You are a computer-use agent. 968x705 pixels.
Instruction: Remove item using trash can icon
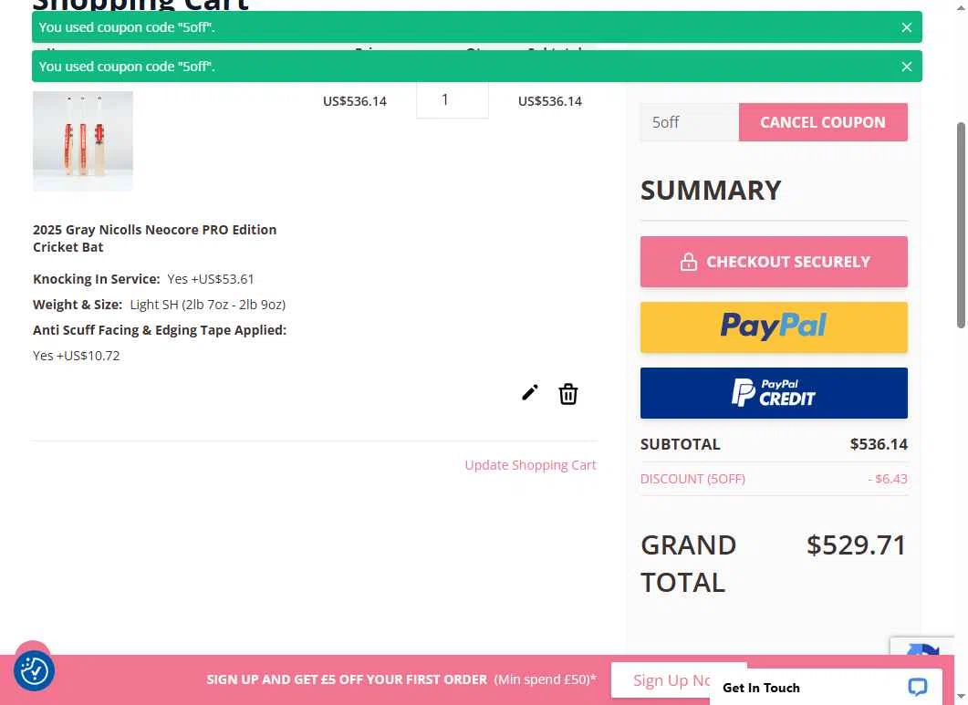pyautogui.click(x=568, y=394)
